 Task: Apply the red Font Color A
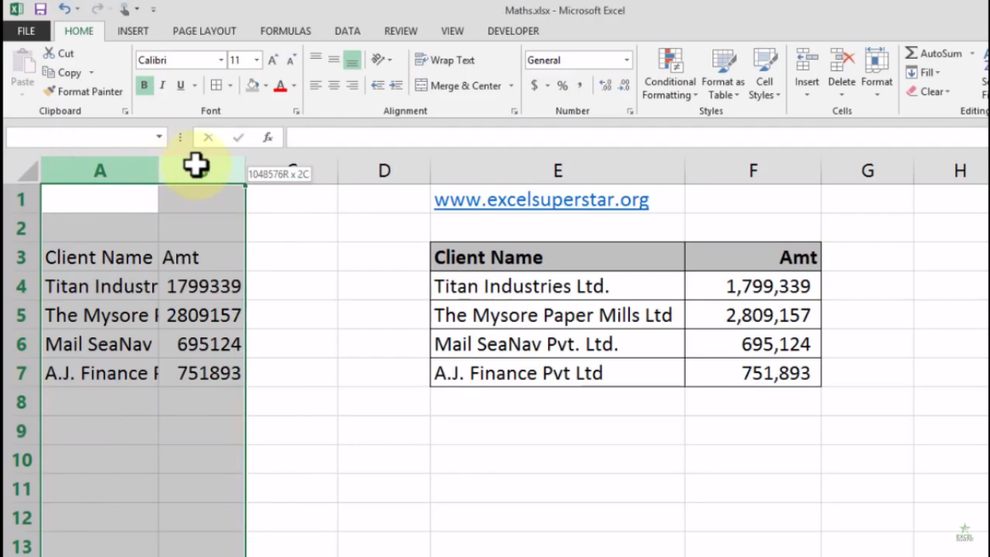(280, 85)
